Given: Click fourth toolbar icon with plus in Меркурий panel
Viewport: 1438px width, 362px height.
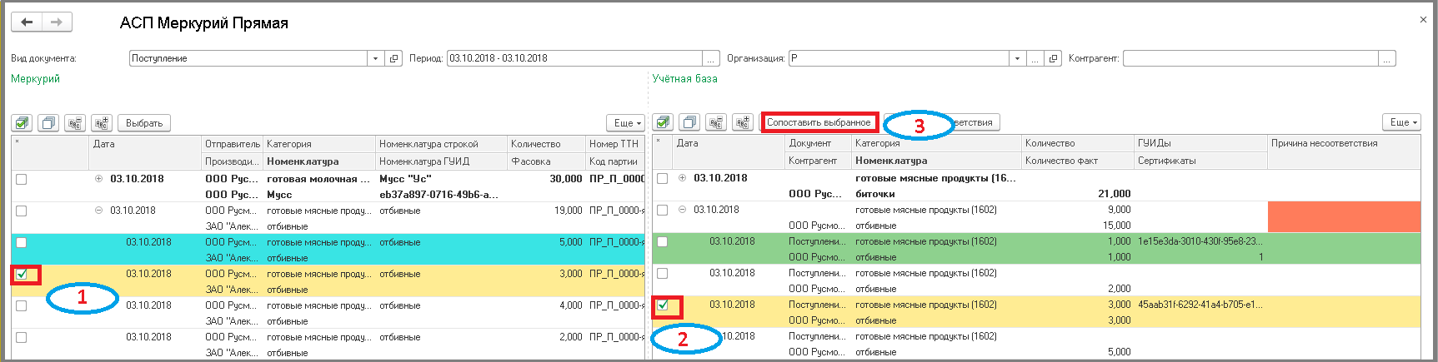Looking at the screenshot, I should pyautogui.click(x=102, y=123).
